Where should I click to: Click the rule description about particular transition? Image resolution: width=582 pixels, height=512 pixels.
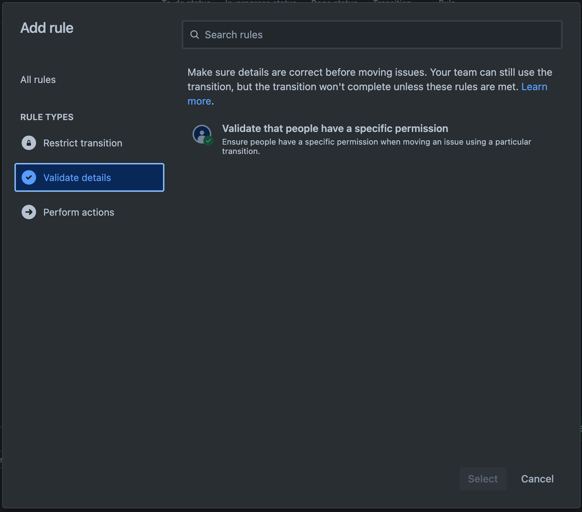[x=376, y=146]
